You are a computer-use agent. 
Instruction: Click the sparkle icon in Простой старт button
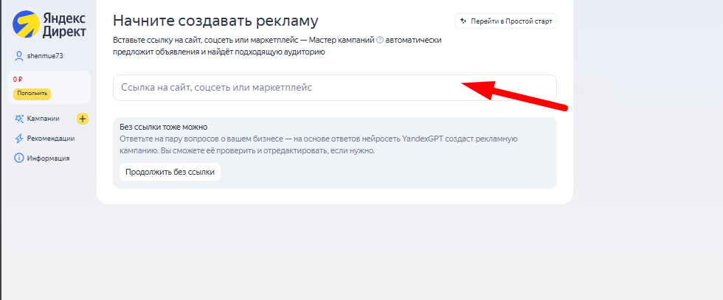coord(464,21)
